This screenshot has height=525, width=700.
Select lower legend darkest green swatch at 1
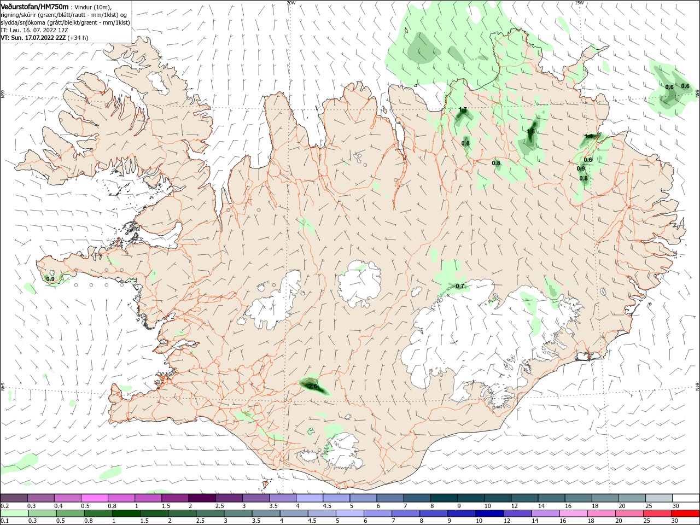126,514
